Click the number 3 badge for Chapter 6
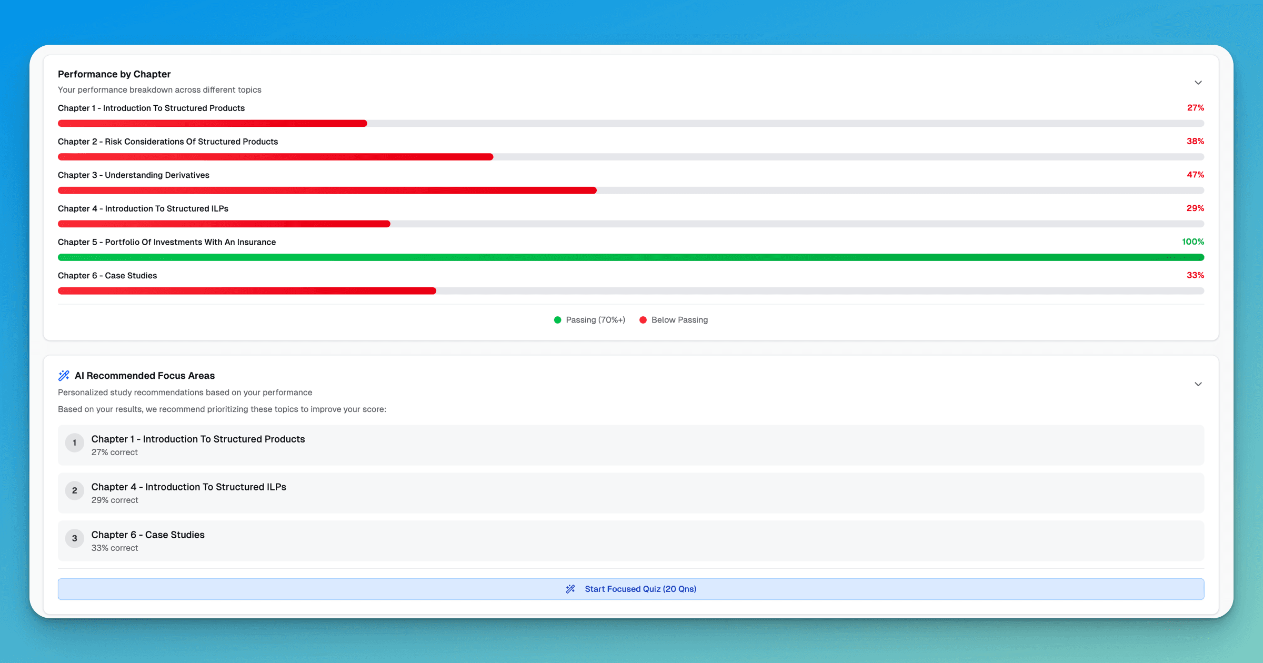This screenshot has width=1263, height=663. pos(75,538)
